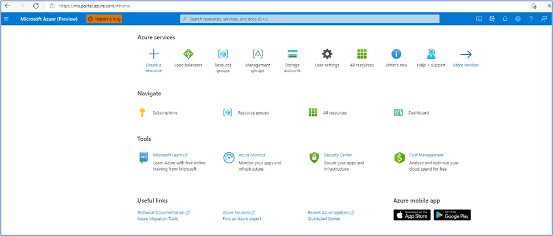This screenshot has height=236, width=553.
Task: Expand More services arrow
Action: 466,54
